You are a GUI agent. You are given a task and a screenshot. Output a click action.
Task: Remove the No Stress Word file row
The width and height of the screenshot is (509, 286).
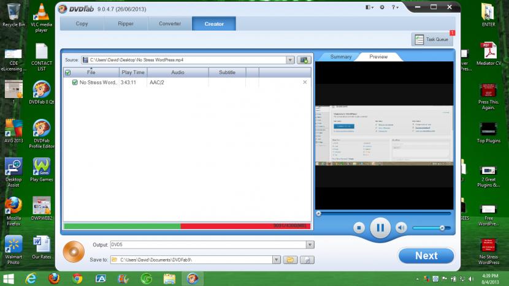click(305, 82)
